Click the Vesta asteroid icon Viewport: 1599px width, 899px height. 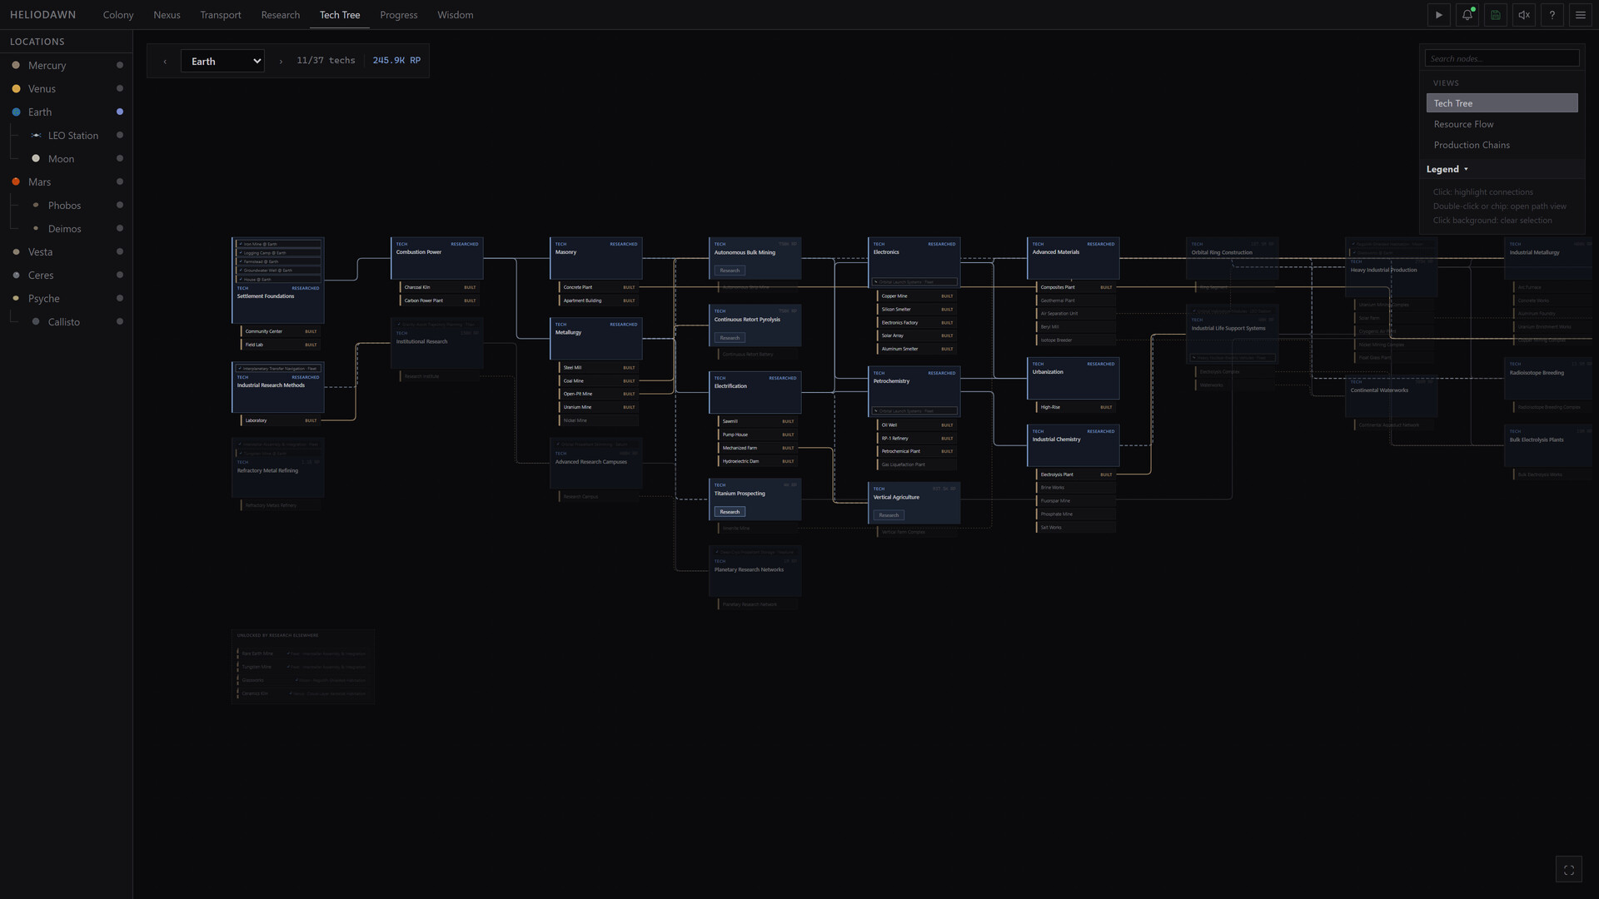pos(16,251)
